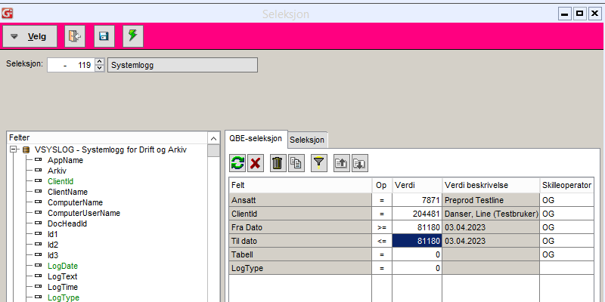This screenshot has width=605, height=302.
Task: Maximize the Seleksjon window
Action: (x=579, y=14)
